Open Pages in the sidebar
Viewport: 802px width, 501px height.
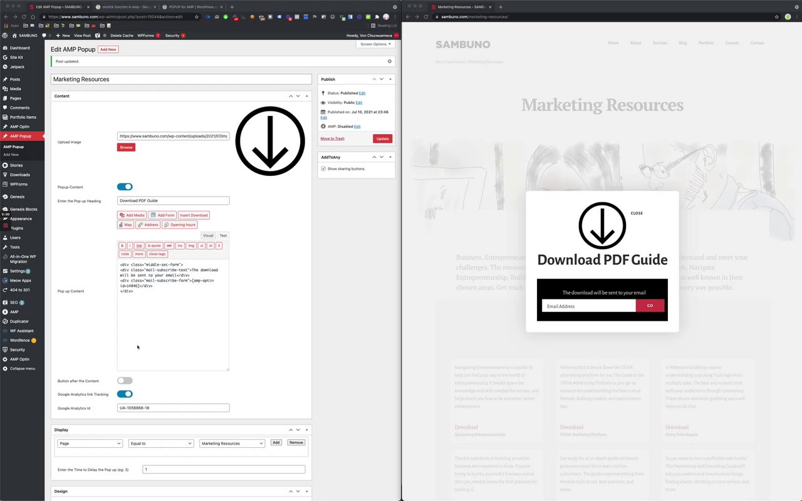click(x=15, y=98)
